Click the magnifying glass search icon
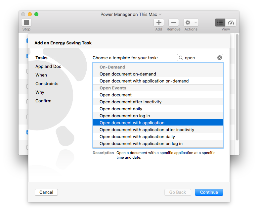 (x=181, y=58)
